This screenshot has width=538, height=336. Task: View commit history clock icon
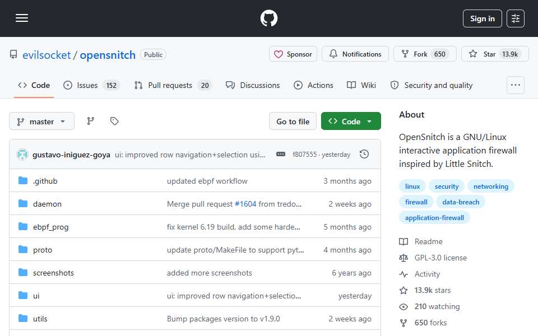click(364, 155)
